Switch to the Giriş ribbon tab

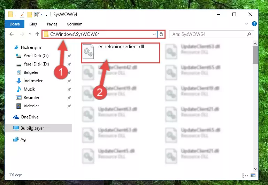[33, 24]
